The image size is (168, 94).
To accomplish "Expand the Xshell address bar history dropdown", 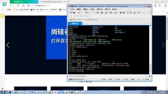I will [x=149, y=16].
